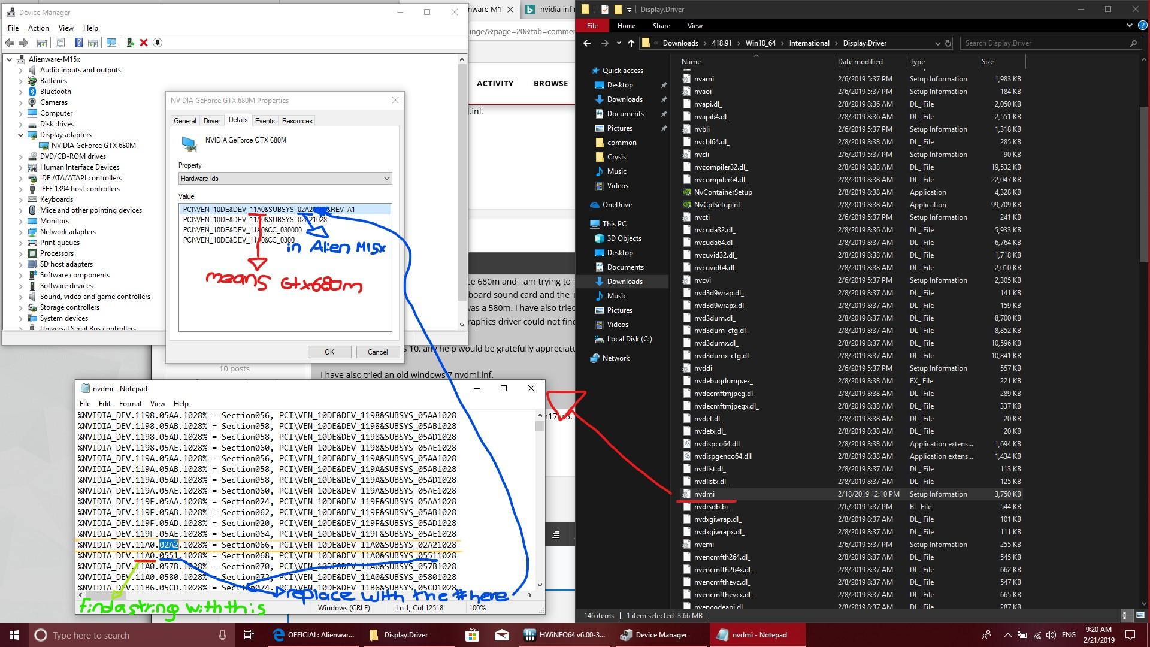Click Properties icon in Device Manager toolbar

coord(60,43)
